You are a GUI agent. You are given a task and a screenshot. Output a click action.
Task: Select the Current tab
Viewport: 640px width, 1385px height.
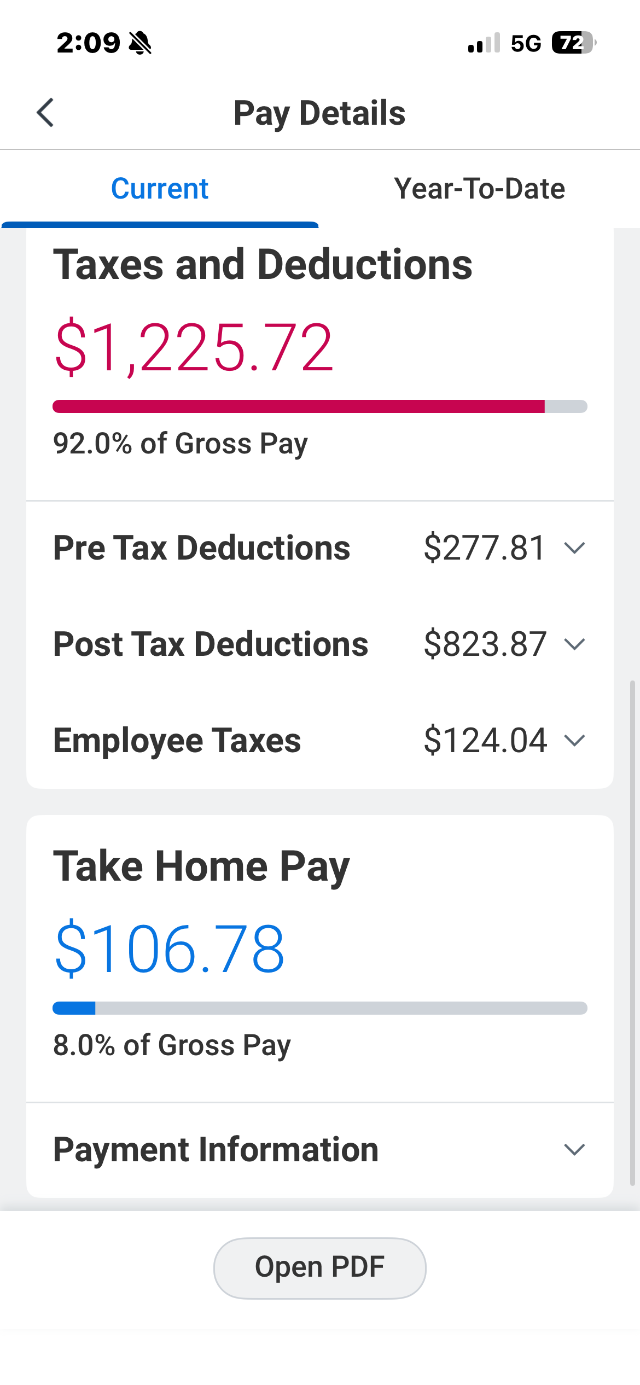coord(160,189)
